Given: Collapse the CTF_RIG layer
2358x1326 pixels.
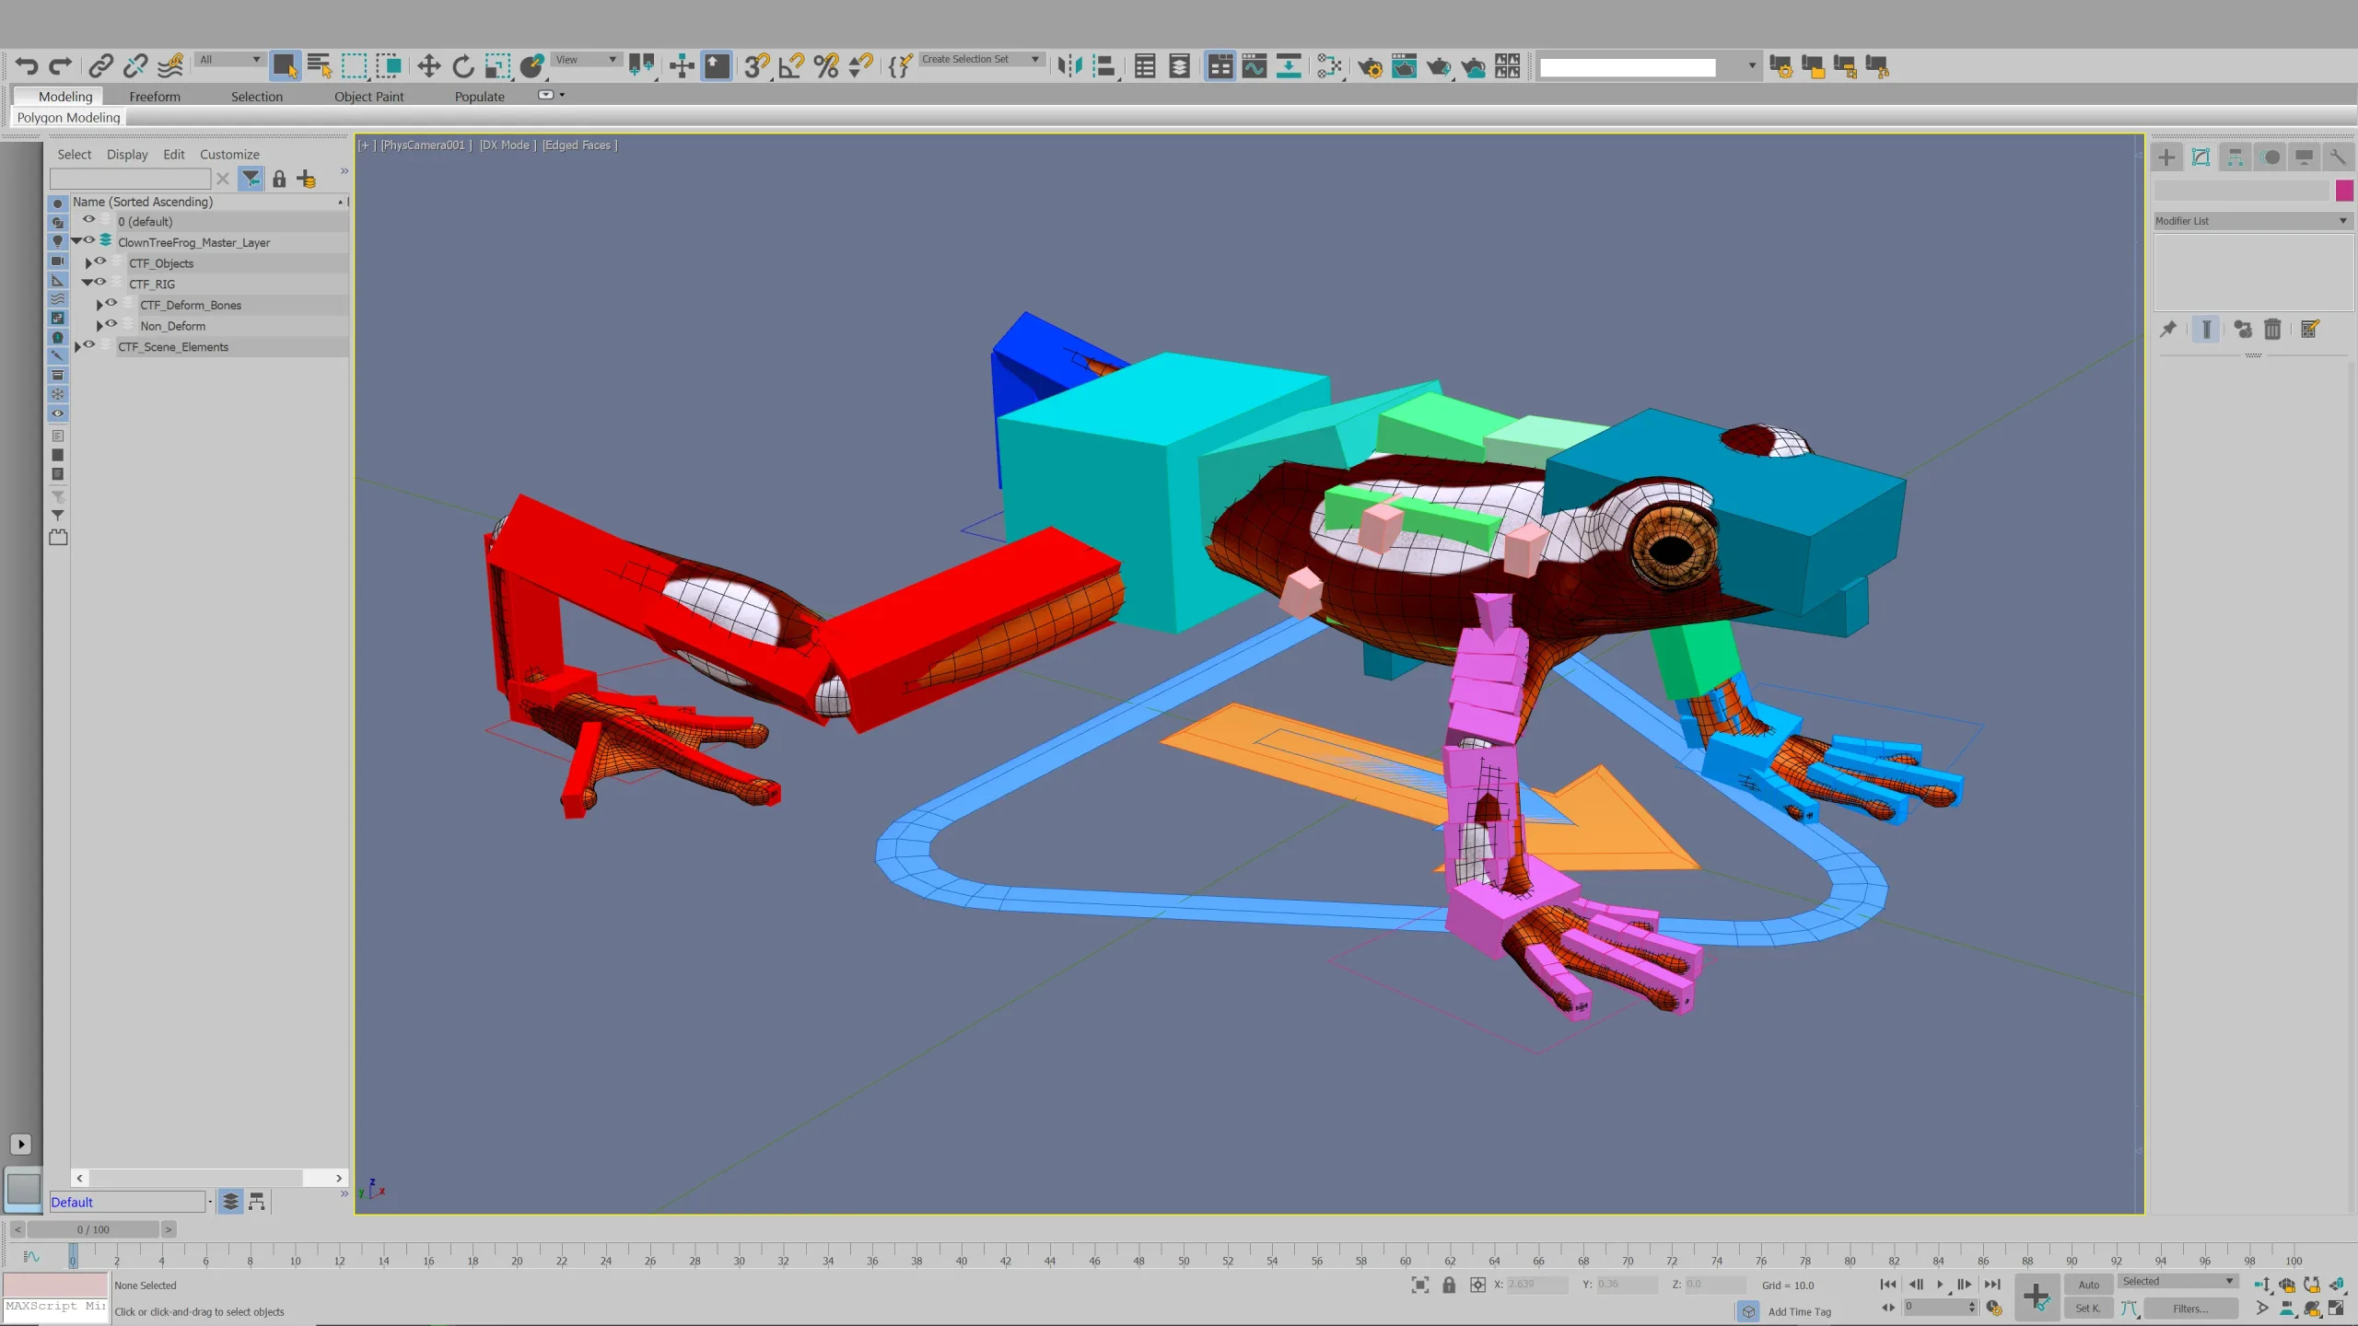Looking at the screenshot, I should [x=88, y=284].
